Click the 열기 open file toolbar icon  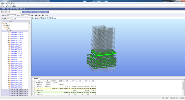coord(2,6)
